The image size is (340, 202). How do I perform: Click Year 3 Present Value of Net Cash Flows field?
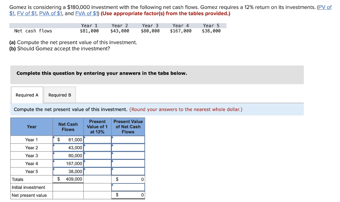[x=128, y=156]
